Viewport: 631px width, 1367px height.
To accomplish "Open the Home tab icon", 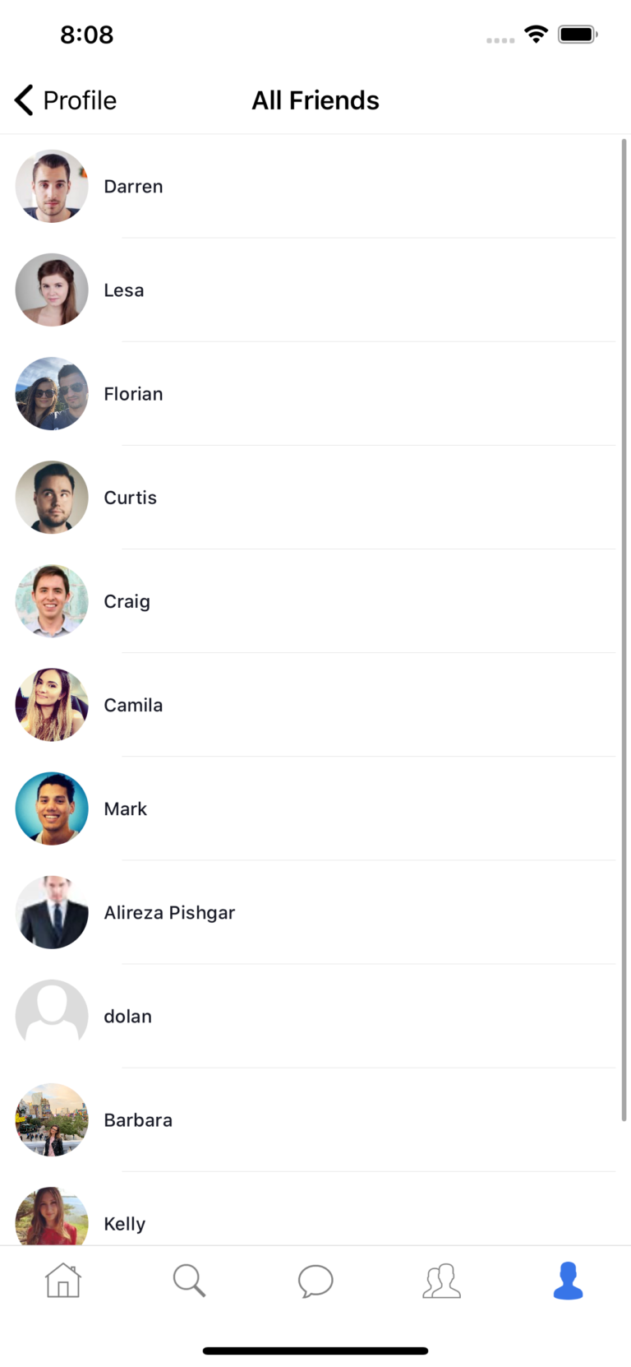I will (x=63, y=1281).
